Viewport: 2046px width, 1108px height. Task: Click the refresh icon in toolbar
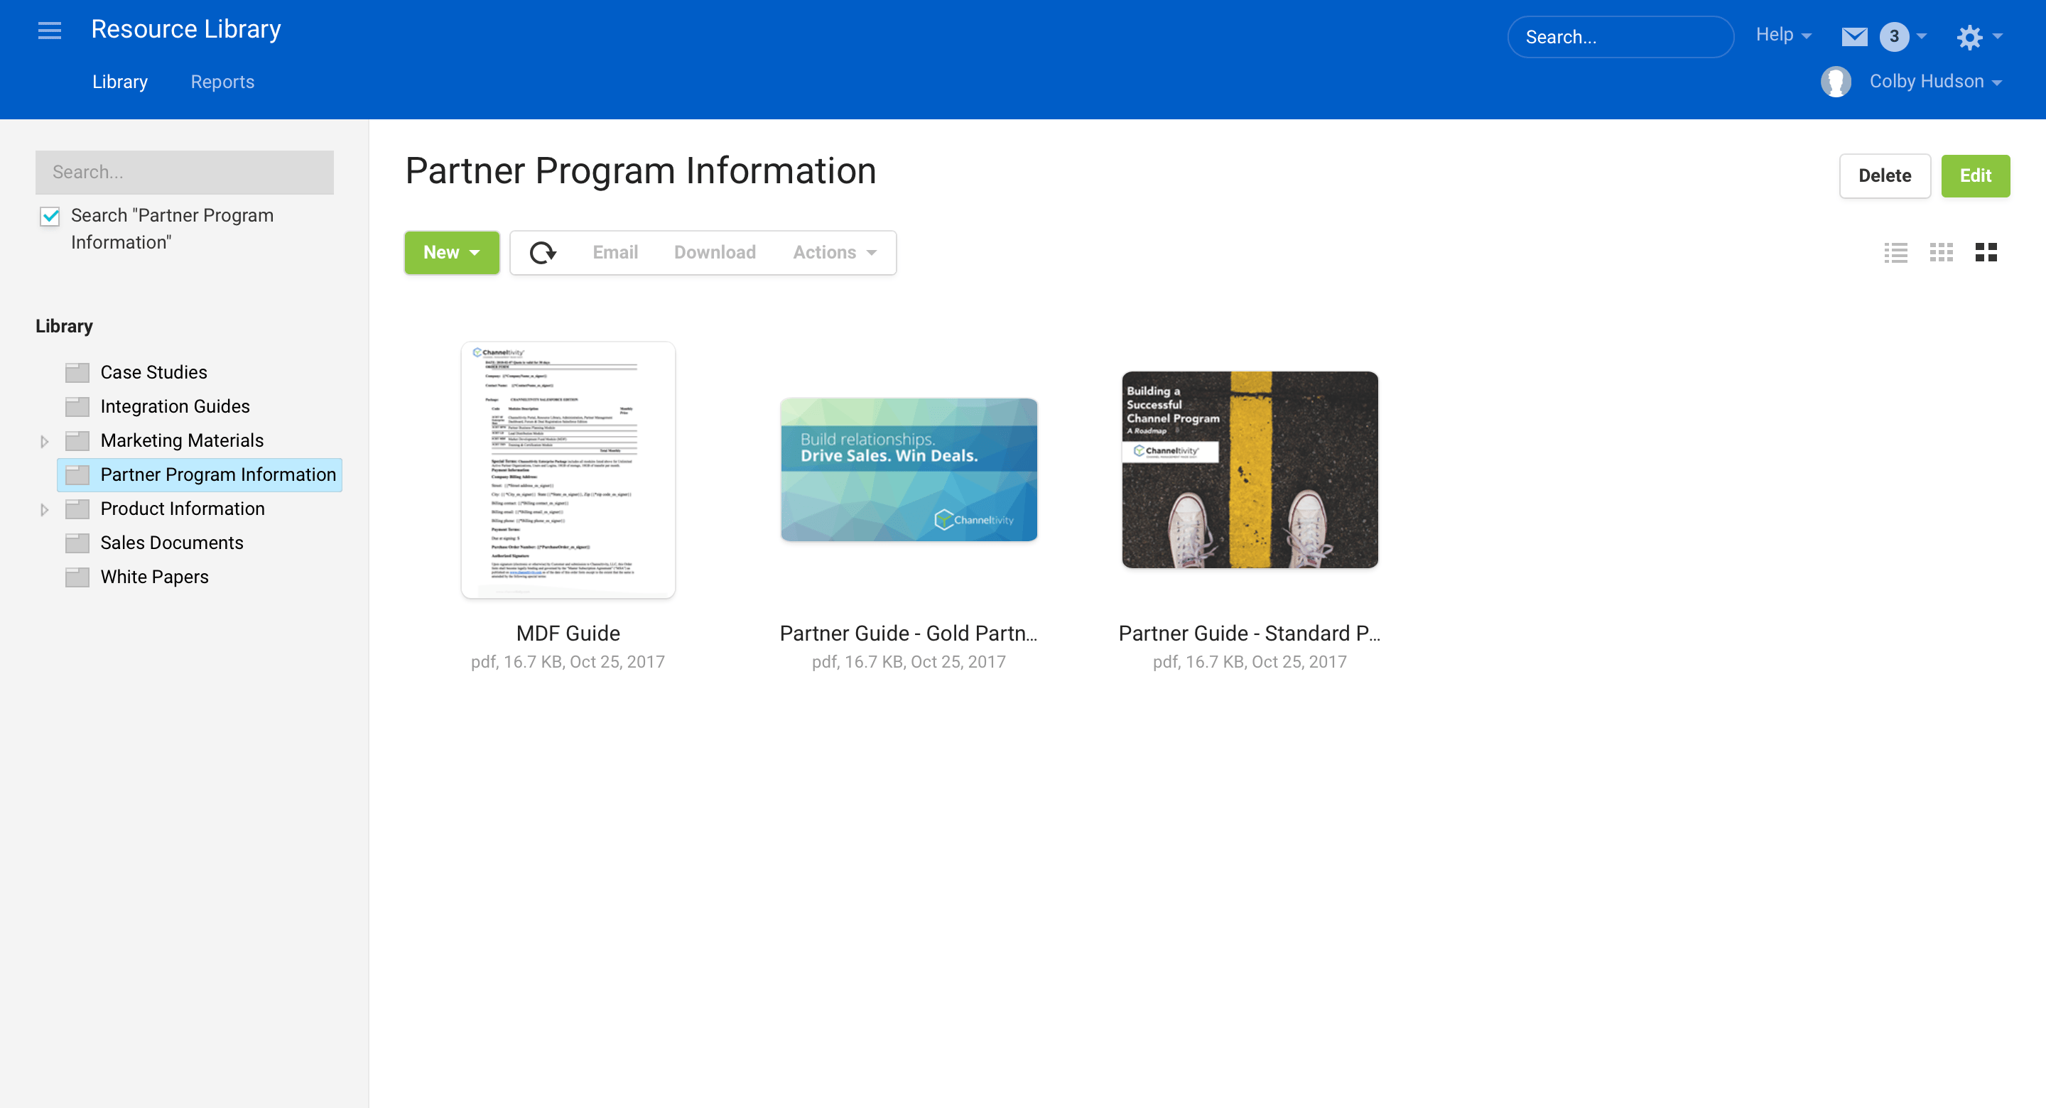coord(543,253)
